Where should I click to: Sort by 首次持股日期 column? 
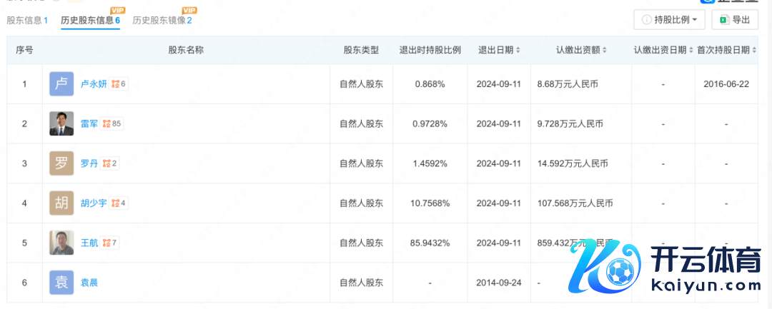727,51
